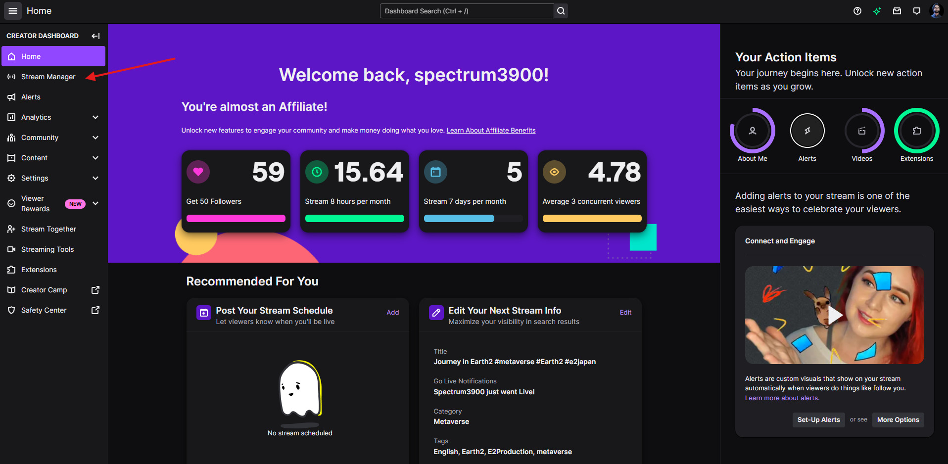
Task: Open the help question mark icon
Action: coord(857,11)
